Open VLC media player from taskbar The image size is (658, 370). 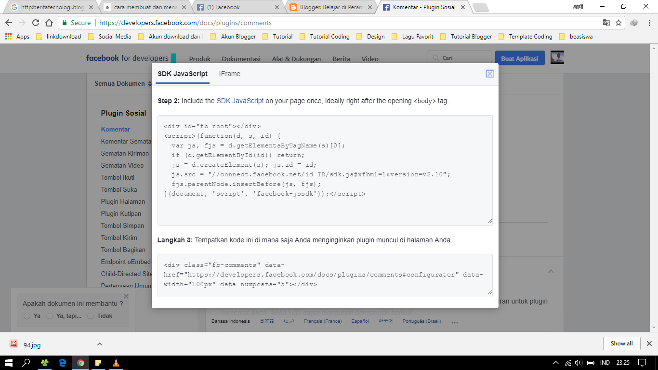coord(116,363)
